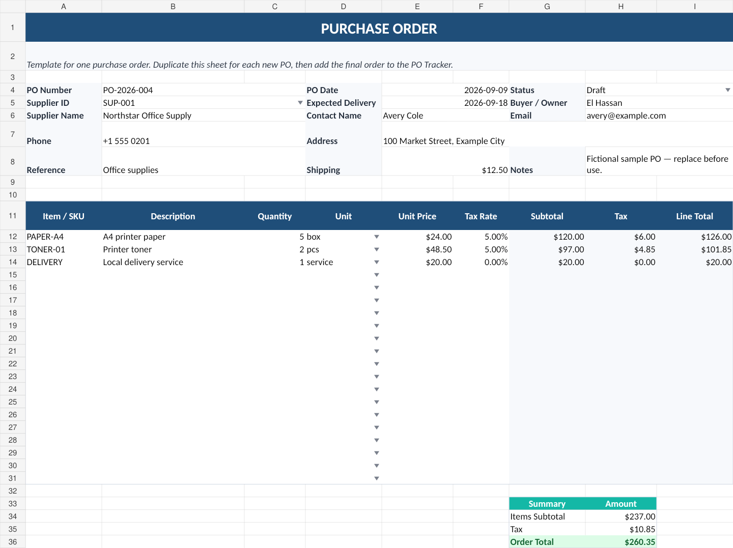Click the El Hassan buyer cell
Screen dimensions: 733x548
pos(659,103)
